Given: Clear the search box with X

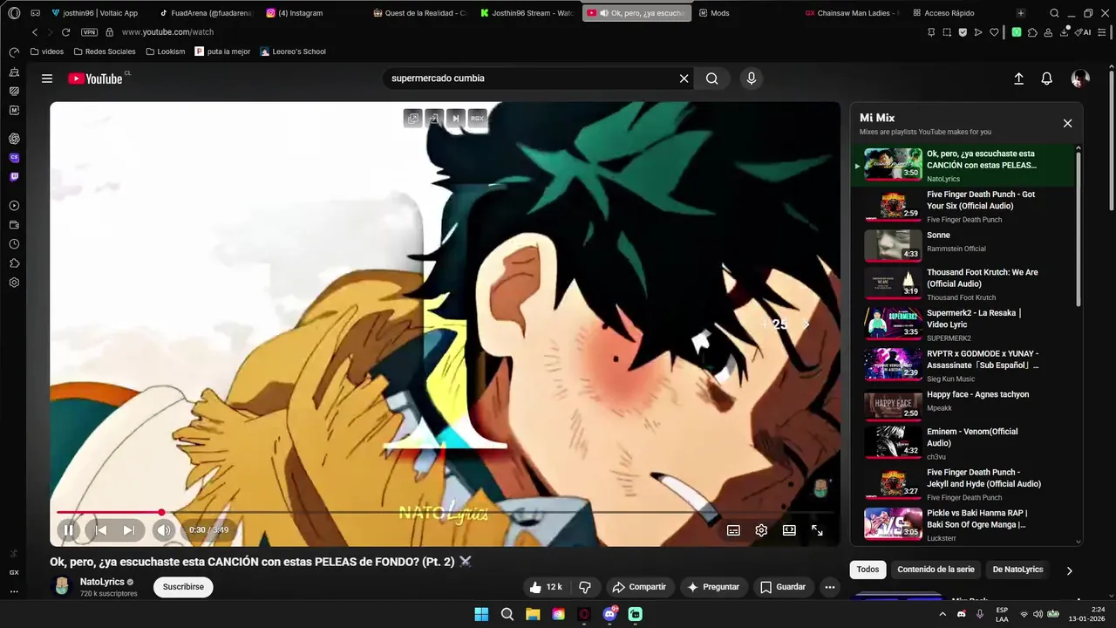Looking at the screenshot, I should point(684,78).
